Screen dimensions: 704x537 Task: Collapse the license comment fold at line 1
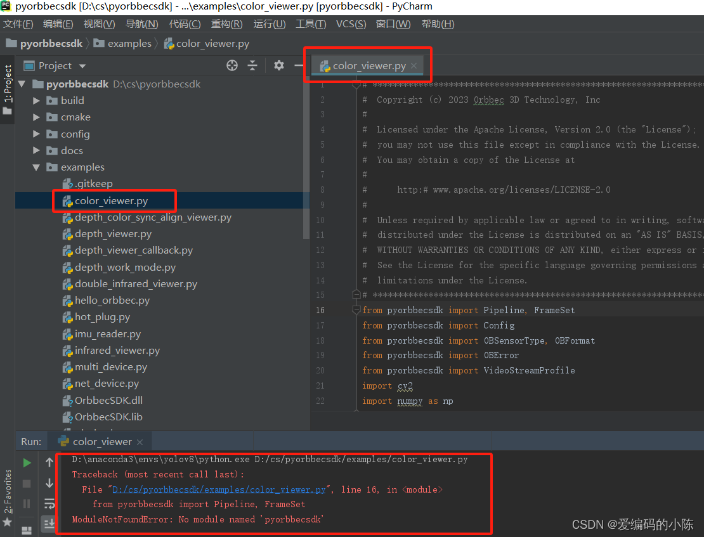point(356,84)
